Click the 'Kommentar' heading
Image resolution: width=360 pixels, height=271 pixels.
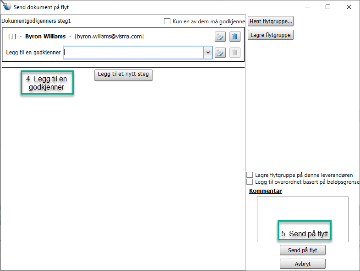coord(265,191)
